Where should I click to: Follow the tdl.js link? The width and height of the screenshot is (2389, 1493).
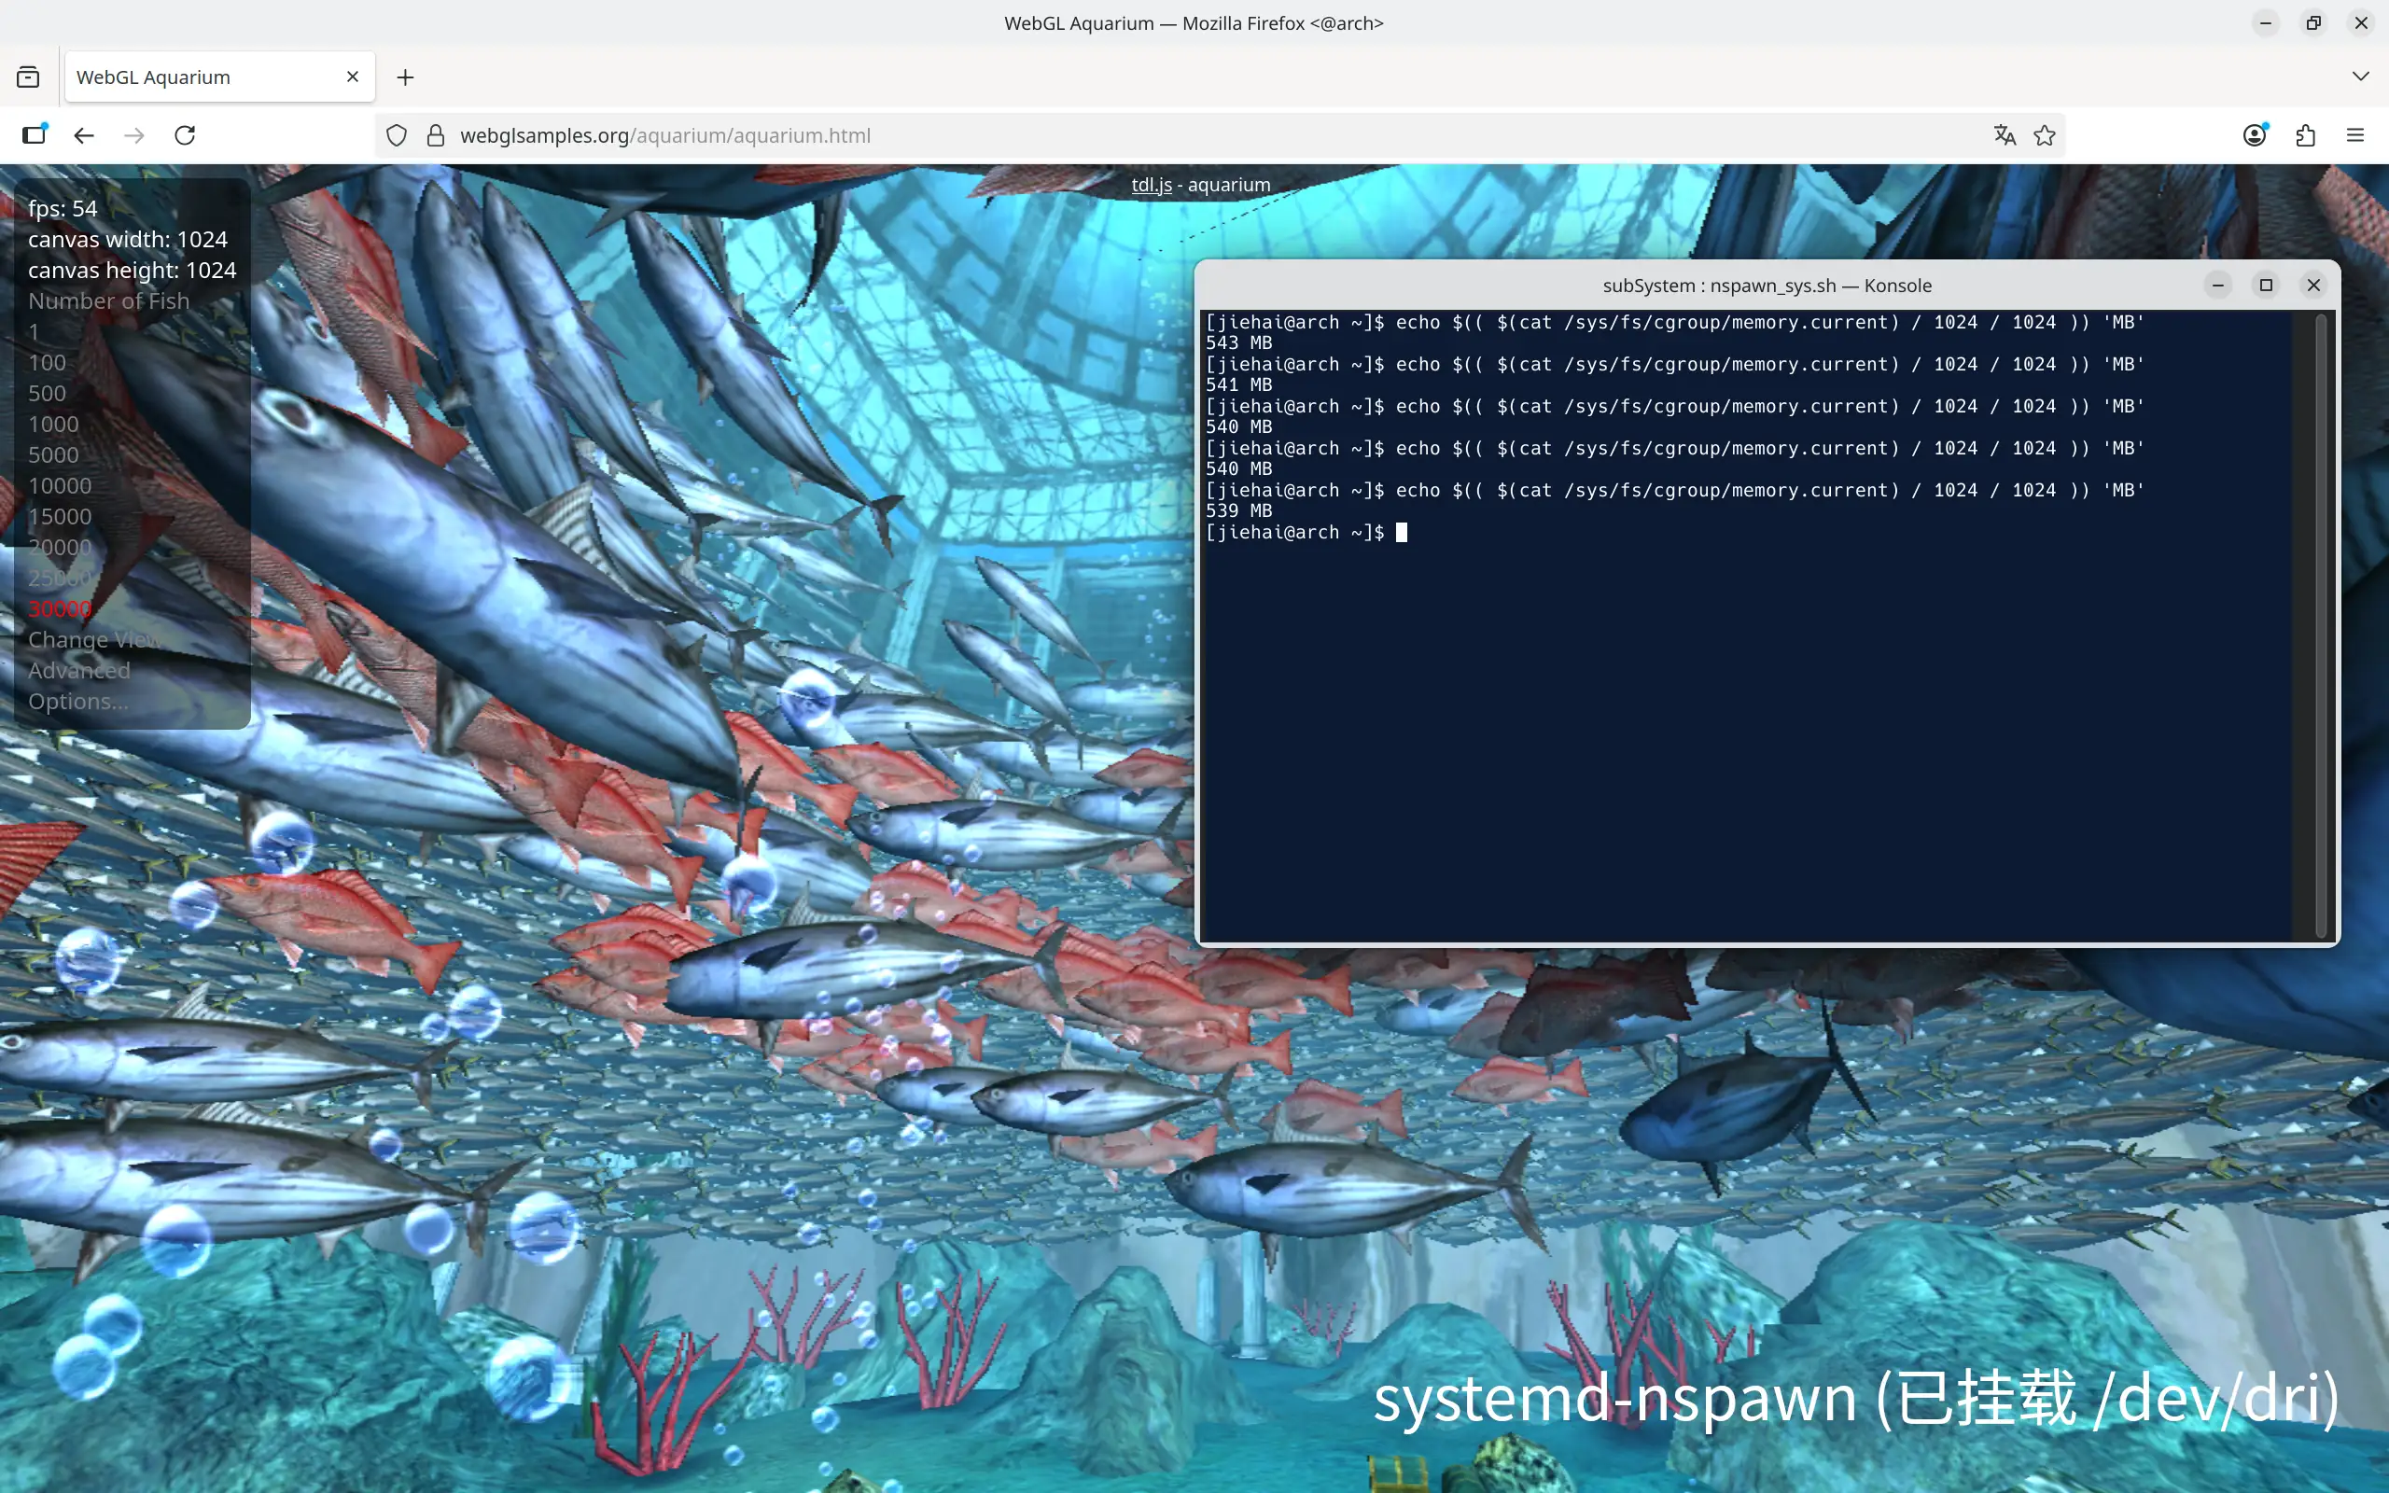[x=1151, y=185]
